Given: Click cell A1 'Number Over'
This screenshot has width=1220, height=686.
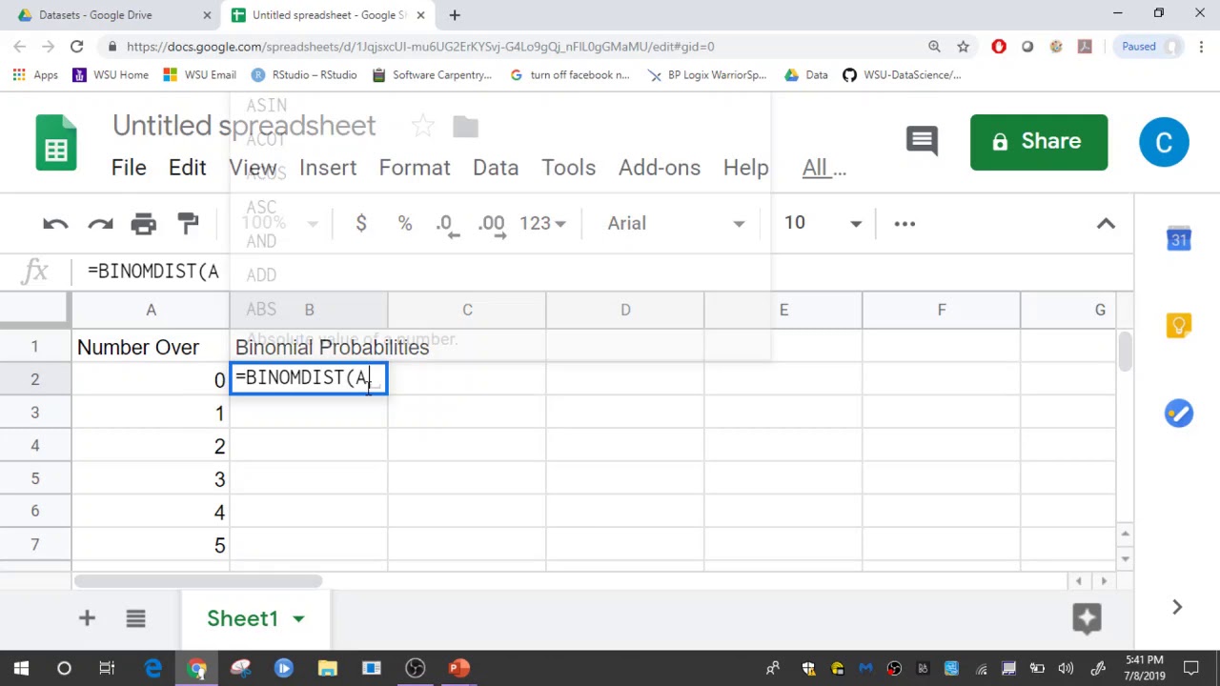Looking at the screenshot, I should coord(151,347).
